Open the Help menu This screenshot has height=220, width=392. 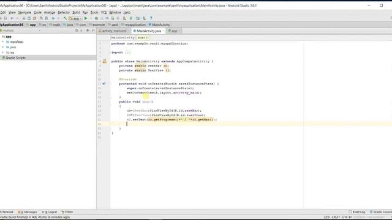(127, 12)
